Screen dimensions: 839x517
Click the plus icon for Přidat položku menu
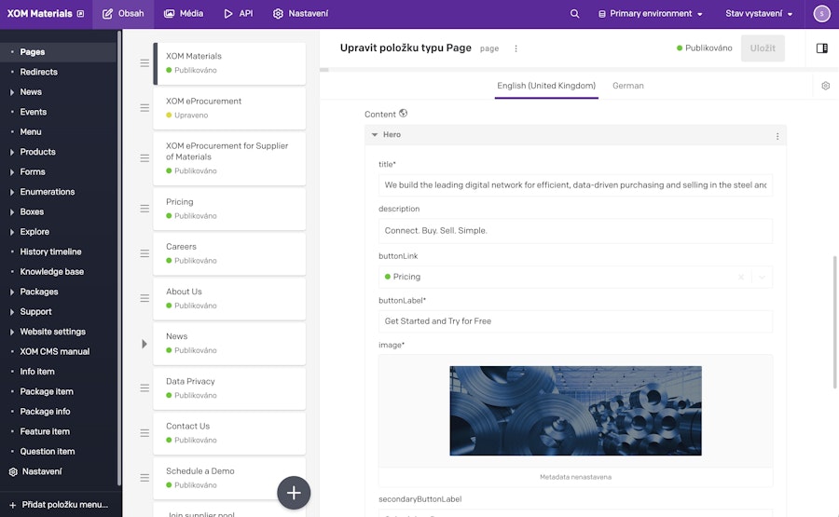pyautogui.click(x=13, y=505)
